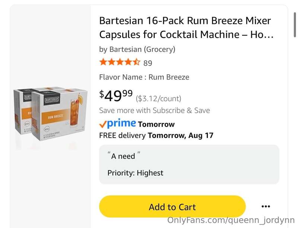Click the 'A need' comment box
The height and width of the screenshot is (228, 298).
189,165
